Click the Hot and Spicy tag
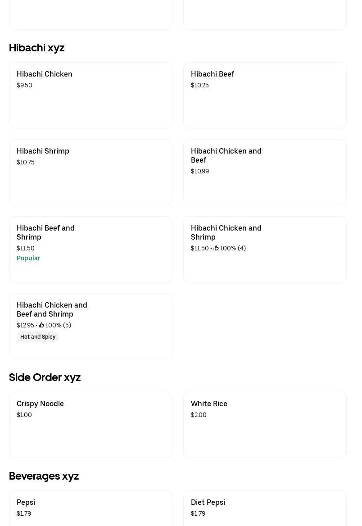 click(x=38, y=337)
